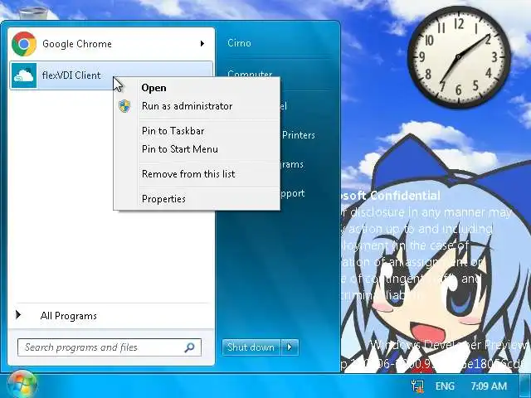Click the Windows Start orb
Image resolution: width=531 pixels, height=398 pixels.
click(22, 385)
